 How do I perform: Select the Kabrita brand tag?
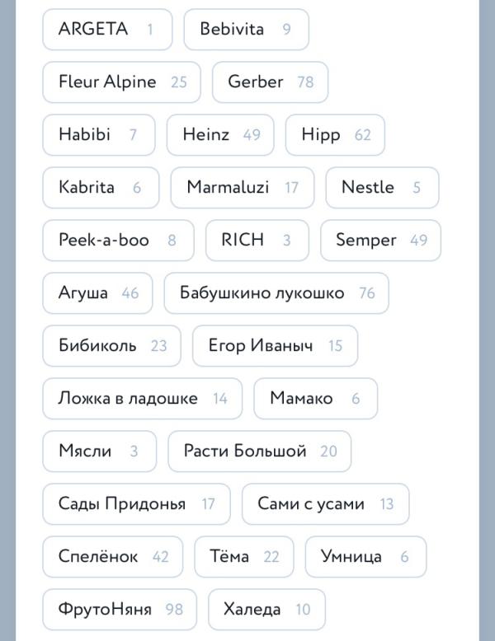coord(101,188)
